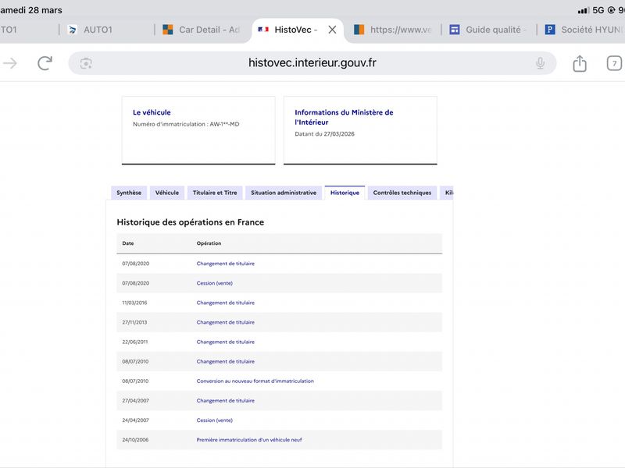Switch to the Car Detail browser tab
Screen dimensions: 625x468
pos(203,30)
